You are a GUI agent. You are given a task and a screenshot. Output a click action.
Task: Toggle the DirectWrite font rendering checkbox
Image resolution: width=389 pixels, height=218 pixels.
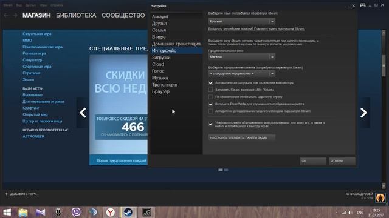(211, 104)
